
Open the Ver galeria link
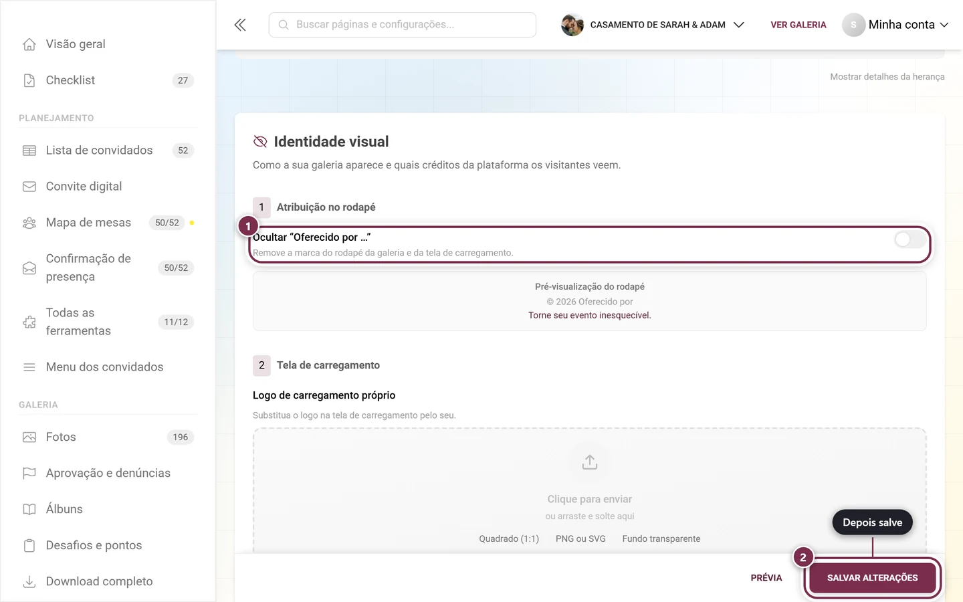[x=798, y=25]
